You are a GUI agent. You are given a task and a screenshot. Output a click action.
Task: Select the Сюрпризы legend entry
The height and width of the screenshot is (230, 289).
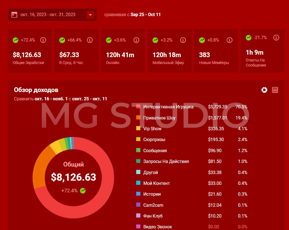click(x=154, y=140)
